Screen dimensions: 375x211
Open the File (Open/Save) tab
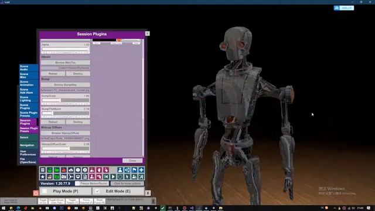[29, 161]
